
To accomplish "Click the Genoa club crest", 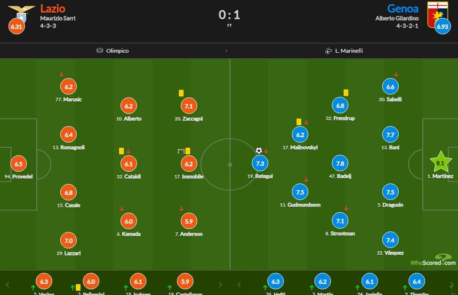I will click(436, 11).
